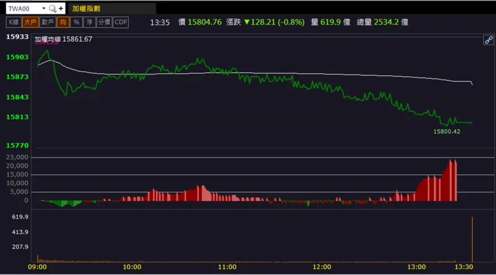Click the 11:00 time axis label
Screen dimensions: 496x275
coord(227,267)
